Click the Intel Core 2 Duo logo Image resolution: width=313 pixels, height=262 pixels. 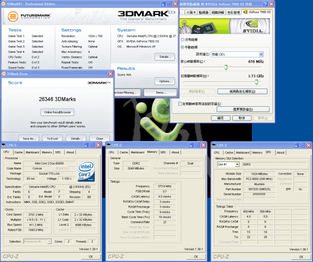(x=86, y=171)
